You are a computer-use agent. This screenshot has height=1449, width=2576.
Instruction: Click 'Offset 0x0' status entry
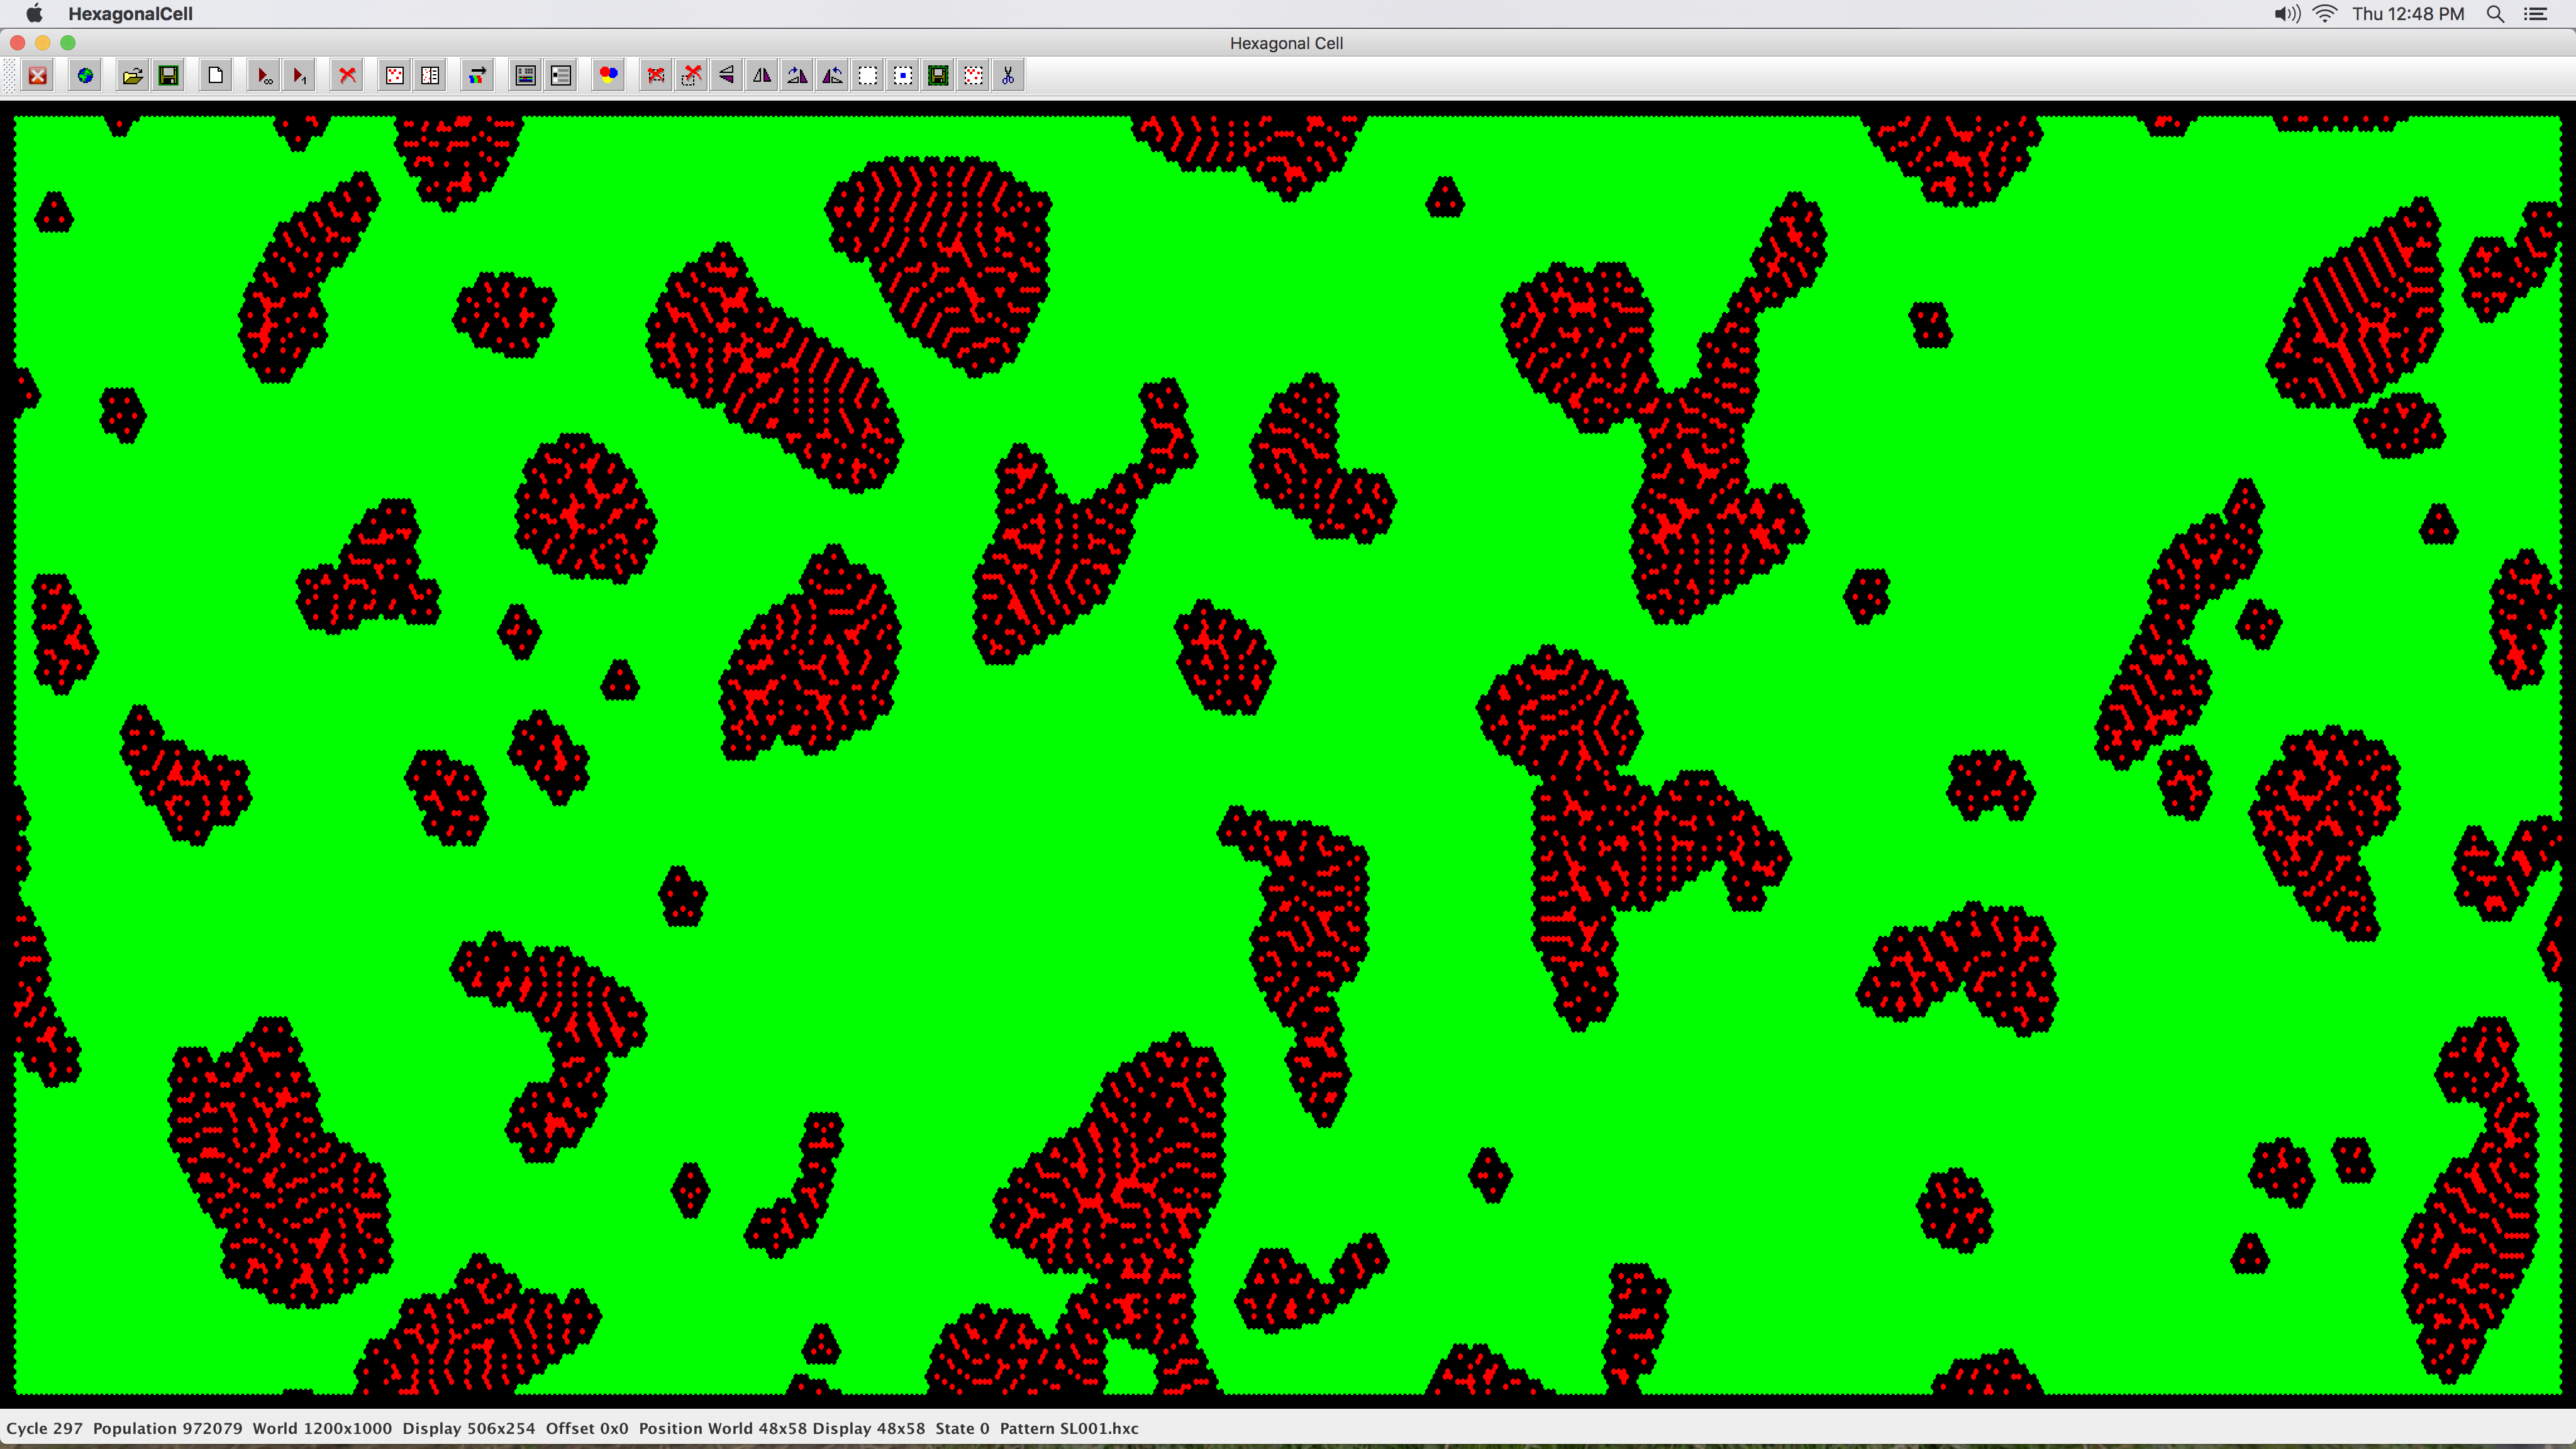click(x=587, y=1428)
